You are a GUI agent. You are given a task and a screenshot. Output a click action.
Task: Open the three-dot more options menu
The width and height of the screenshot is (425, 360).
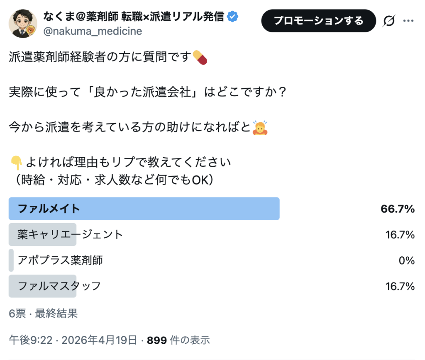click(x=409, y=21)
